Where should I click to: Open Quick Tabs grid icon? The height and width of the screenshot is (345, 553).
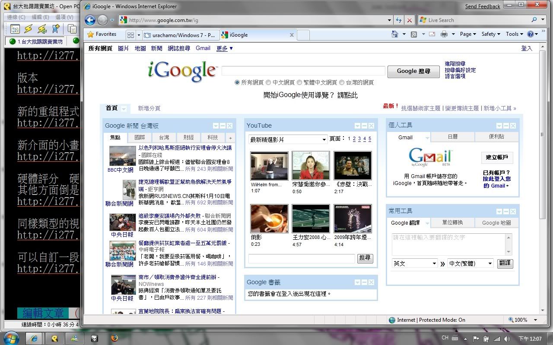[130, 35]
